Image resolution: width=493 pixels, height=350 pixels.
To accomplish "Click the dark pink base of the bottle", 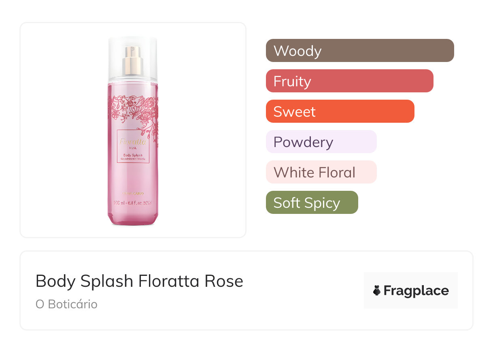I will 133,220.
